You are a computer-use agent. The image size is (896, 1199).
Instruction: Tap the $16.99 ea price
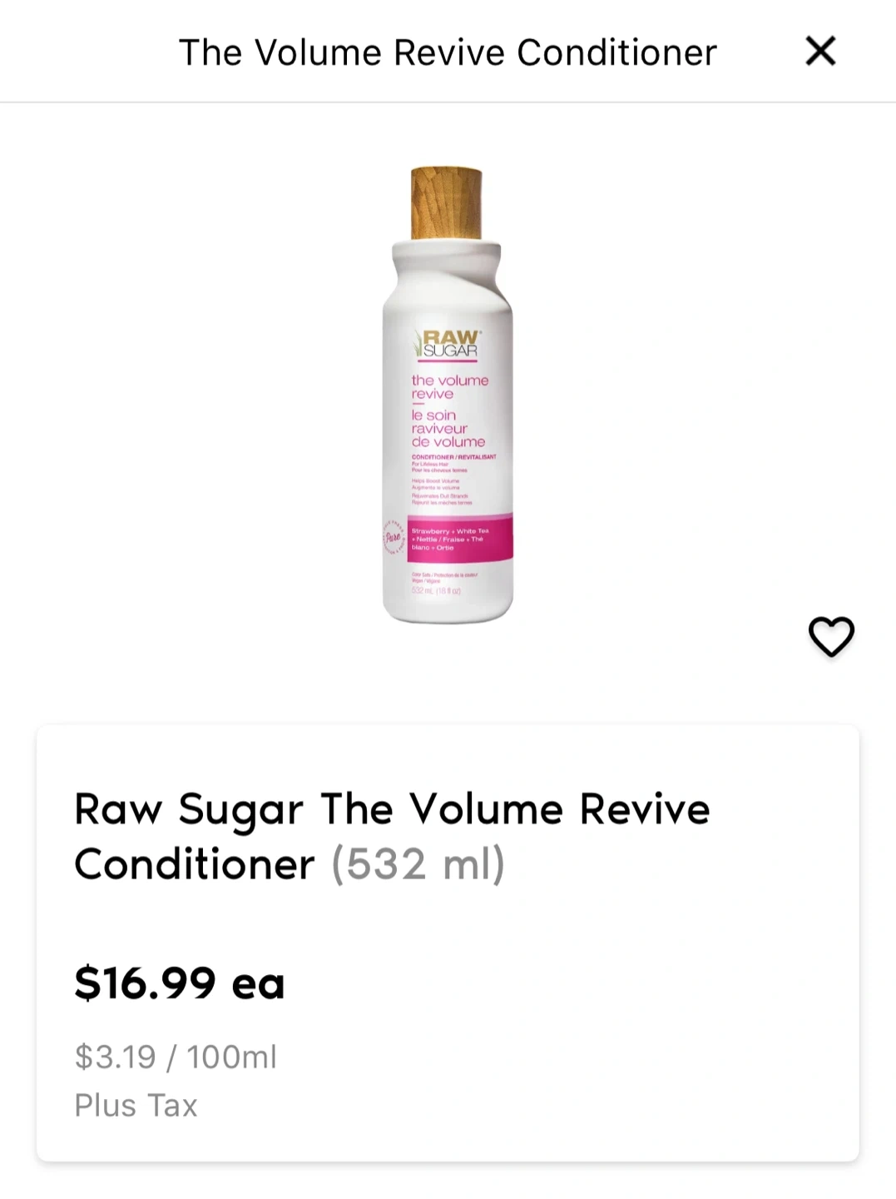[180, 983]
